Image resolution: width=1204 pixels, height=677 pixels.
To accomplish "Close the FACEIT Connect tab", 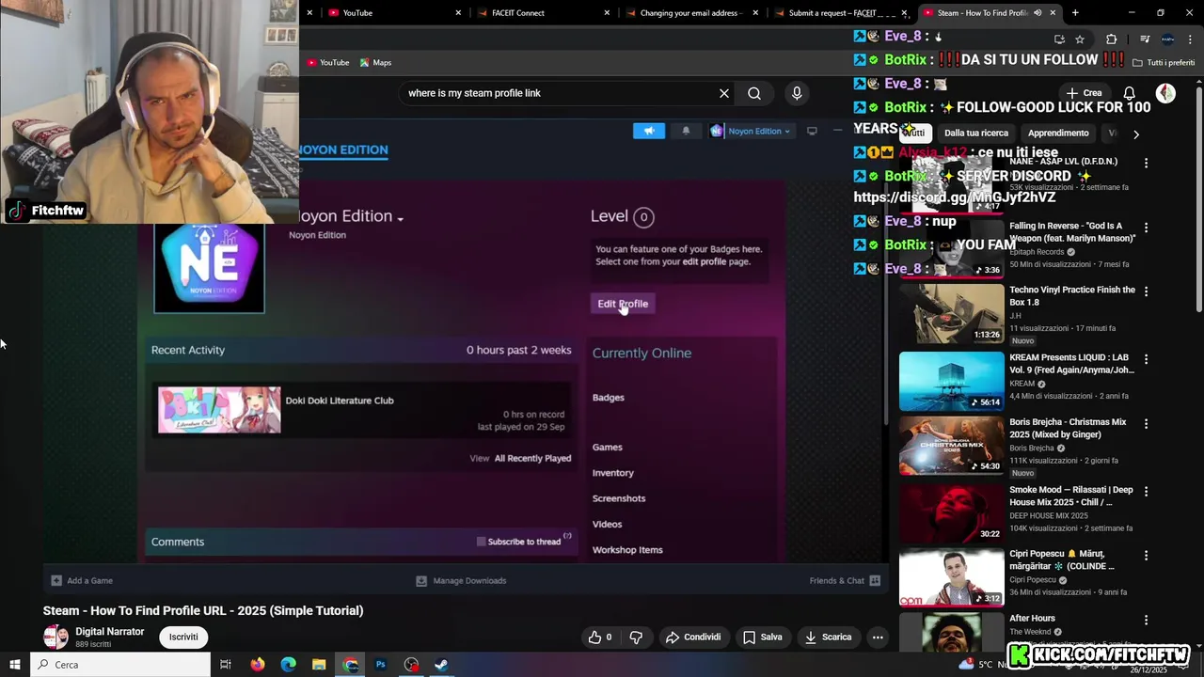I will point(607,13).
